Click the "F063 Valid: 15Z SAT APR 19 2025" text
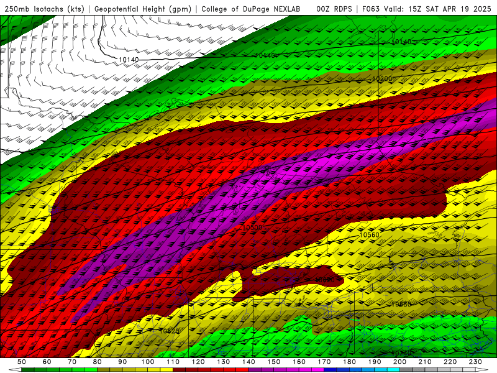Screen dimensions: 497x373 [426, 9]
